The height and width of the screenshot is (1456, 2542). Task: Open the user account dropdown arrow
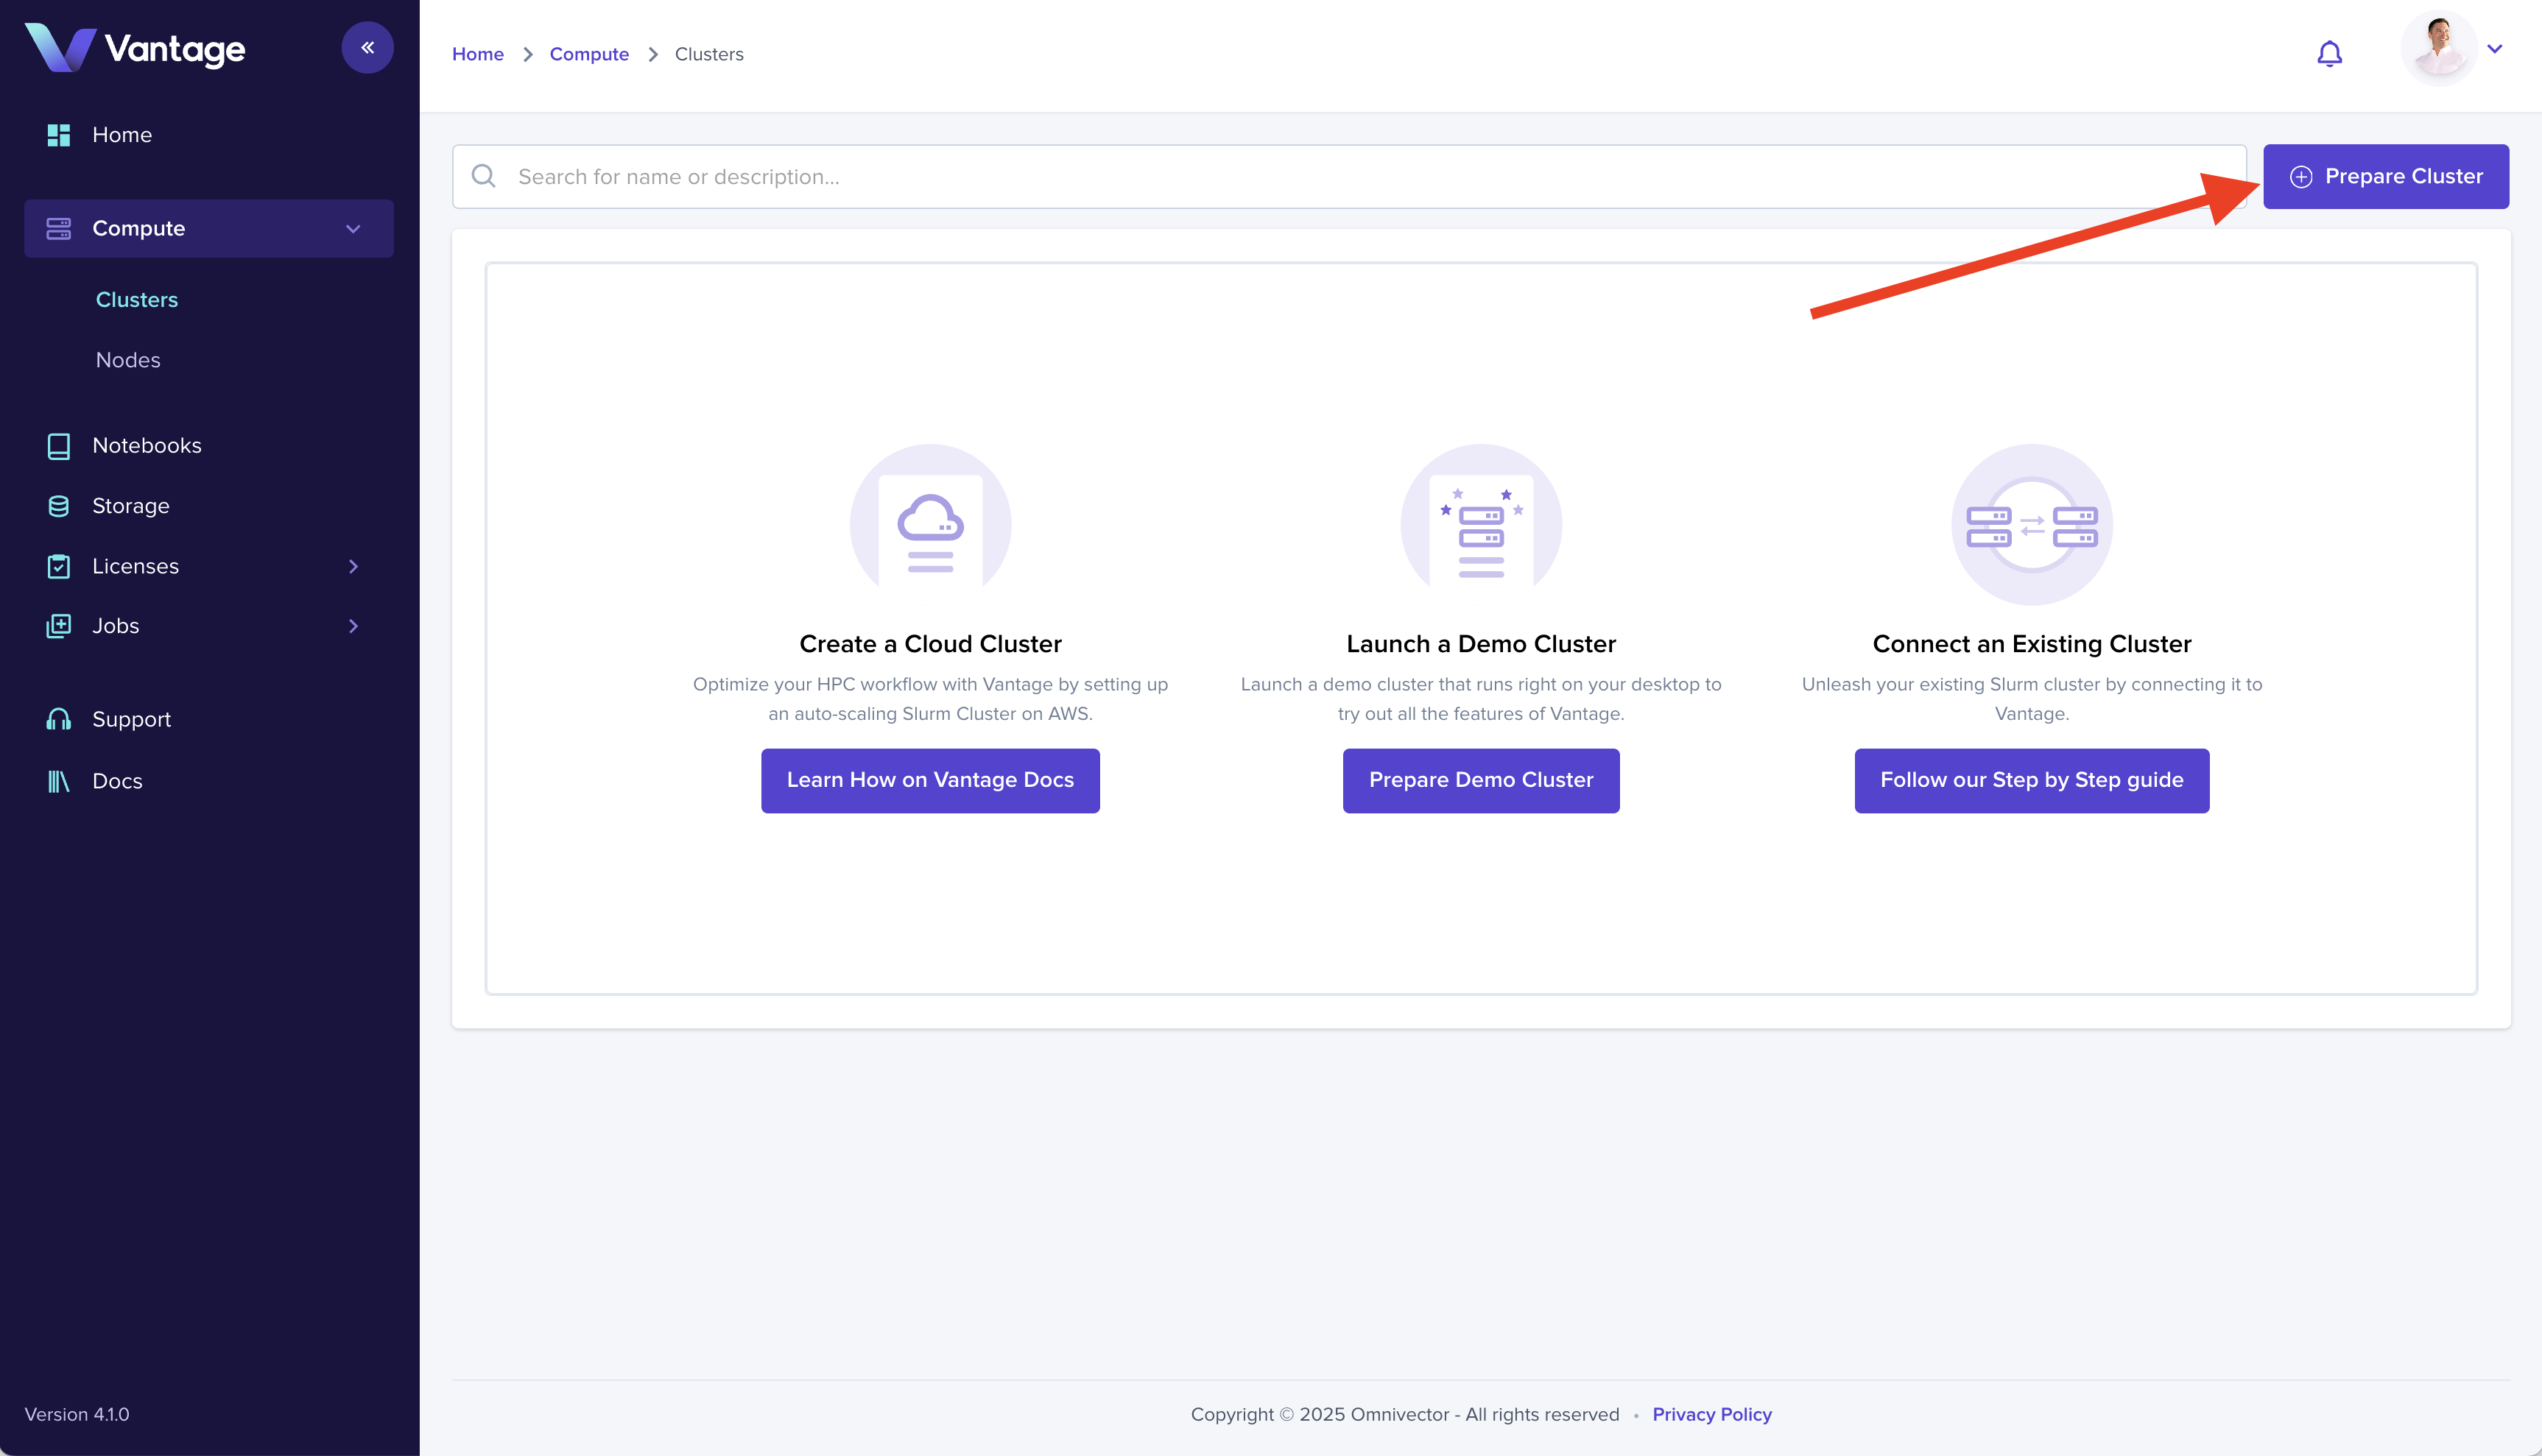pos(2495,49)
